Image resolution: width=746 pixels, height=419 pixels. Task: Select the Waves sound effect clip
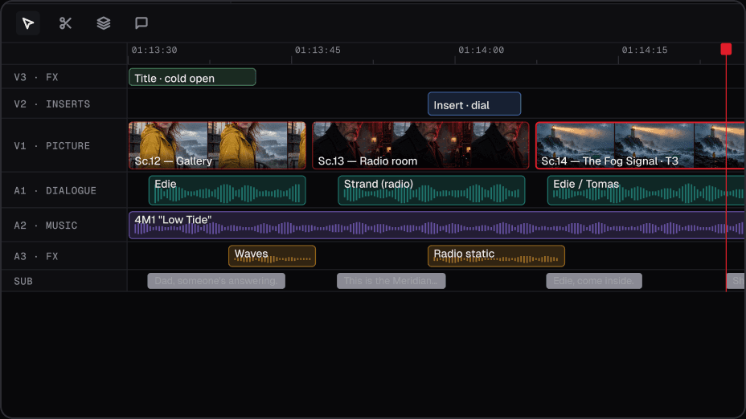(273, 256)
